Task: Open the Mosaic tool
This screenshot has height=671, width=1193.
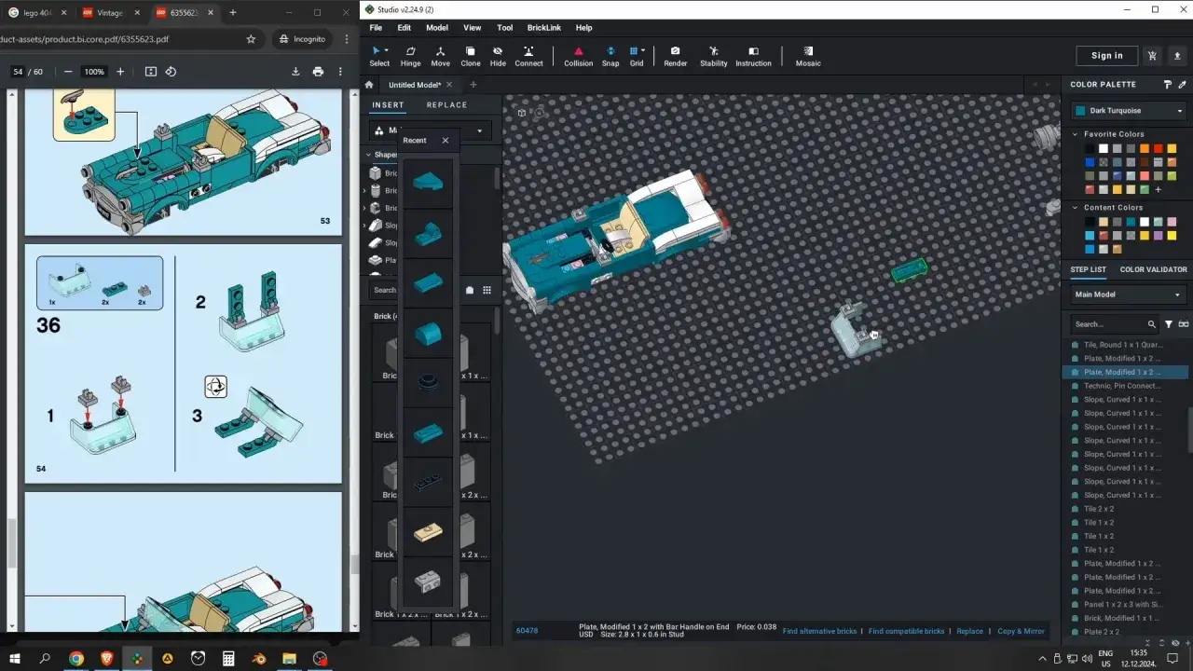Action: (808, 57)
